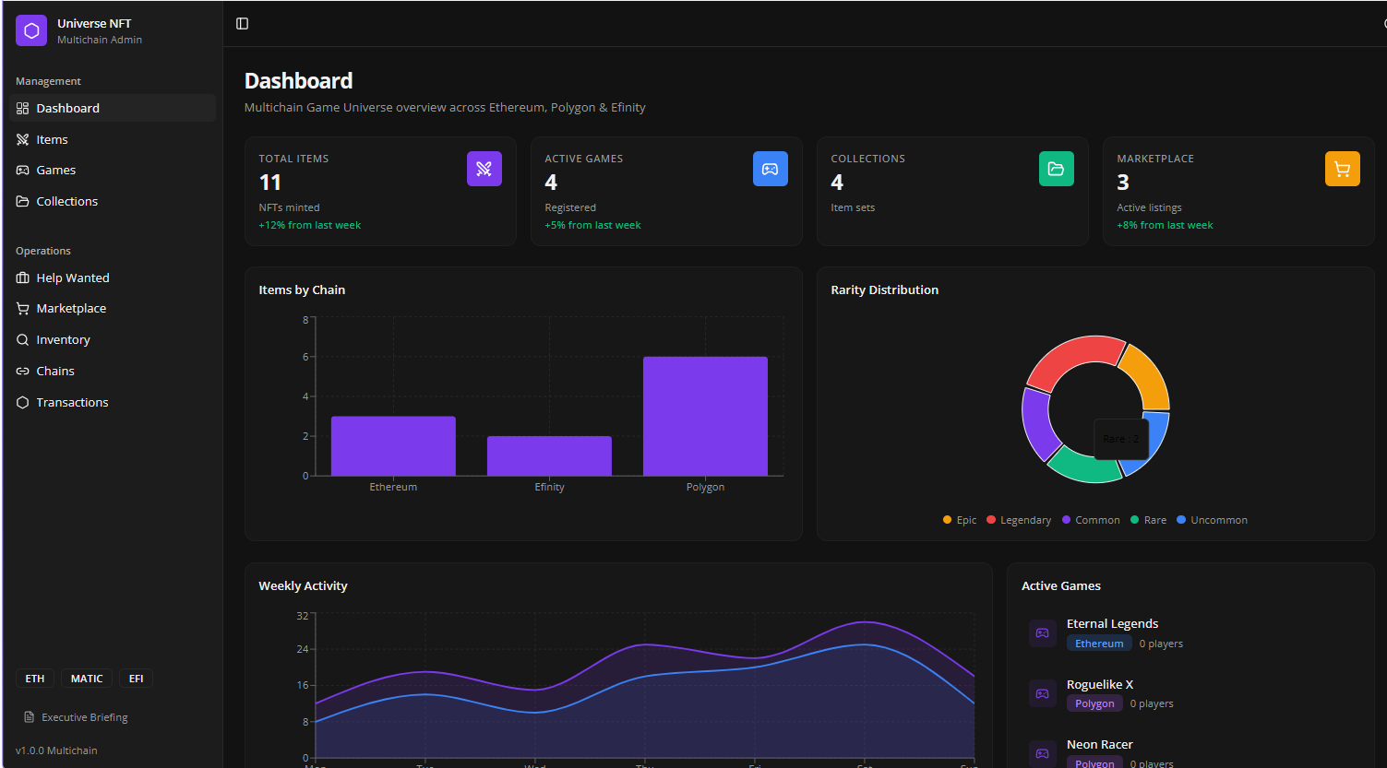Click the green folder Collections icon
The height and width of the screenshot is (768, 1387).
(x=1056, y=169)
